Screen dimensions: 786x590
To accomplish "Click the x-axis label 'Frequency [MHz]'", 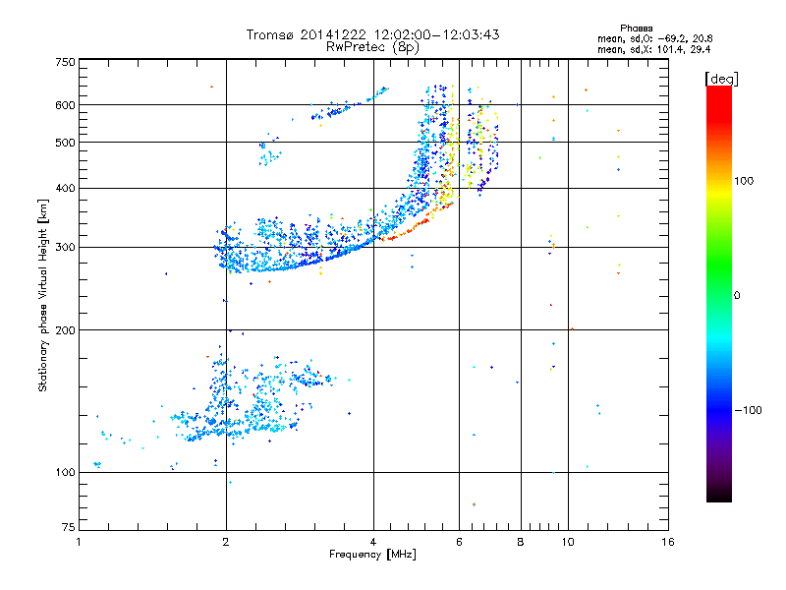I will click(372, 555).
